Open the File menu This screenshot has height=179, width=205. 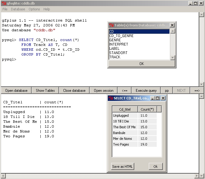coord(5,9)
